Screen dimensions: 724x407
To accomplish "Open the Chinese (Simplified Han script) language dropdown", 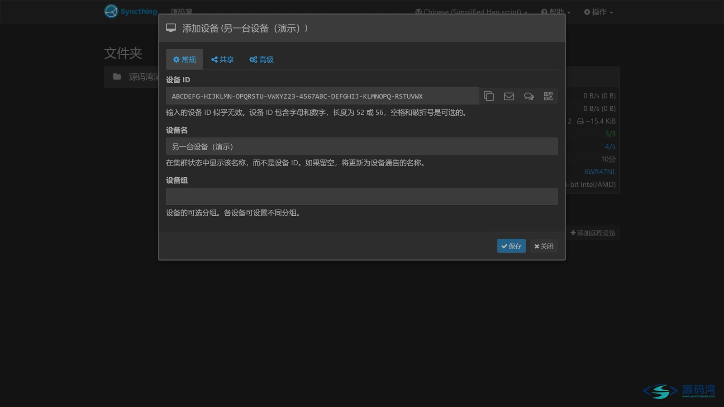I will [x=471, y=12].
